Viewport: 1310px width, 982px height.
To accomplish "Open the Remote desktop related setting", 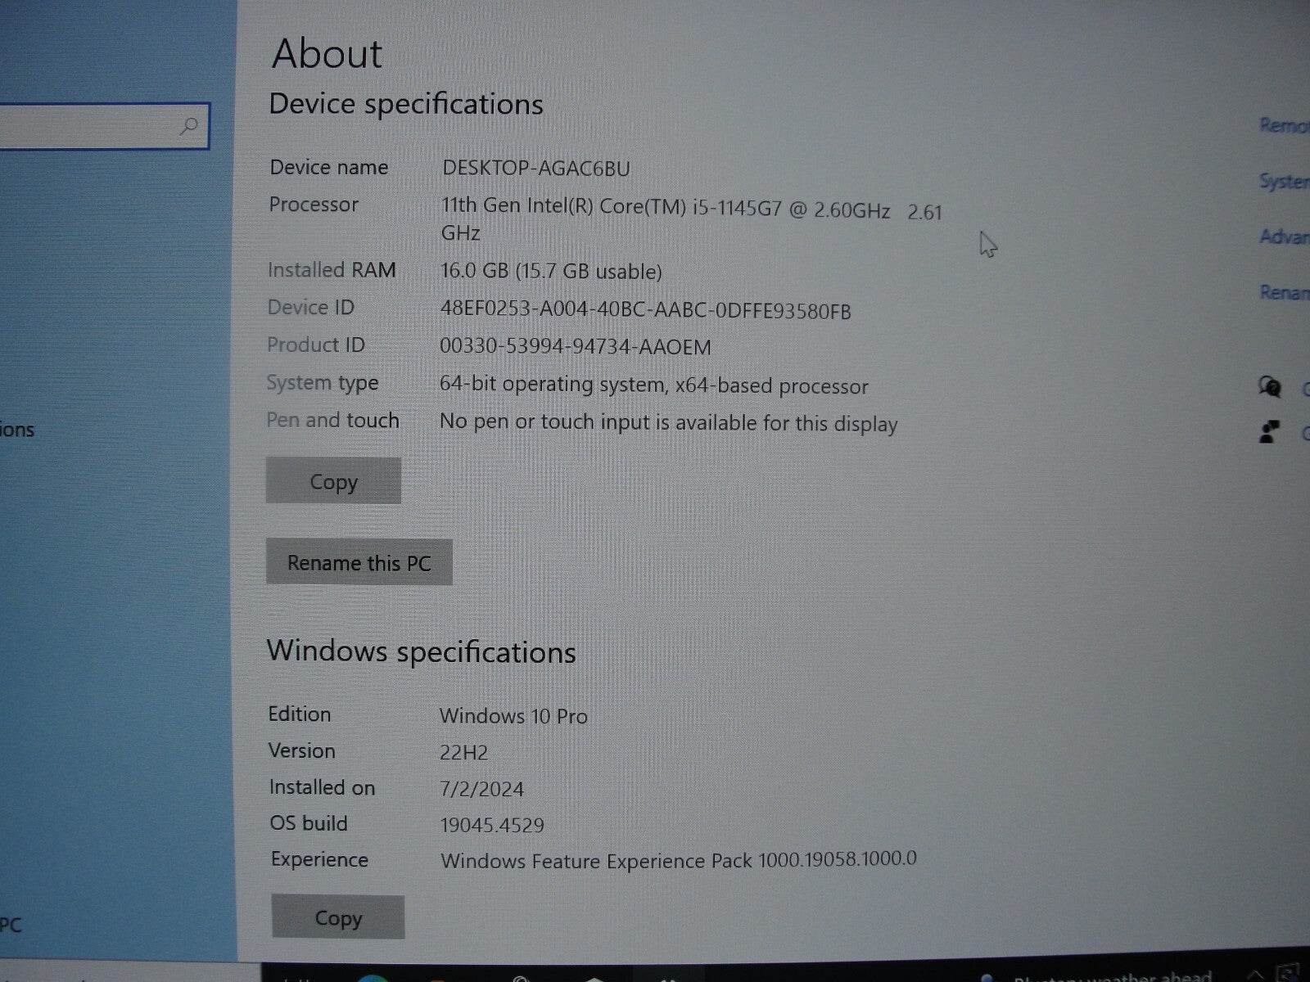I will 1285,124.
